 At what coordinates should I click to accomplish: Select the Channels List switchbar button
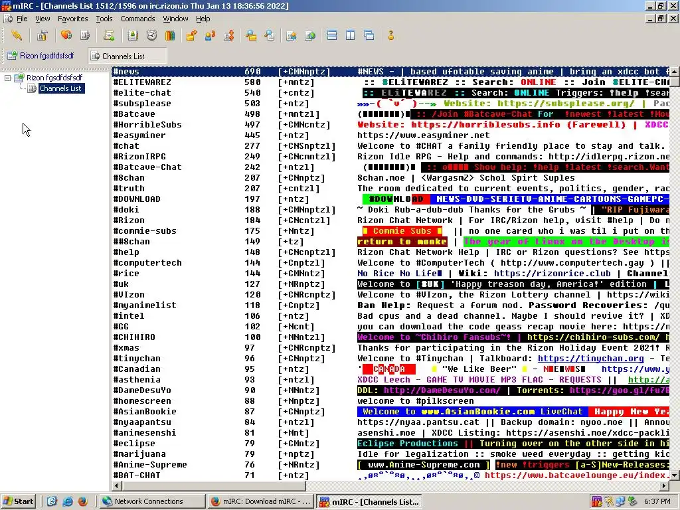[x=127, y=56]
